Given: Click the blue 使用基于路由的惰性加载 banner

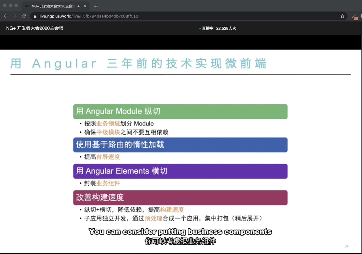Looking at the screenshot, I should coord(180,145).
